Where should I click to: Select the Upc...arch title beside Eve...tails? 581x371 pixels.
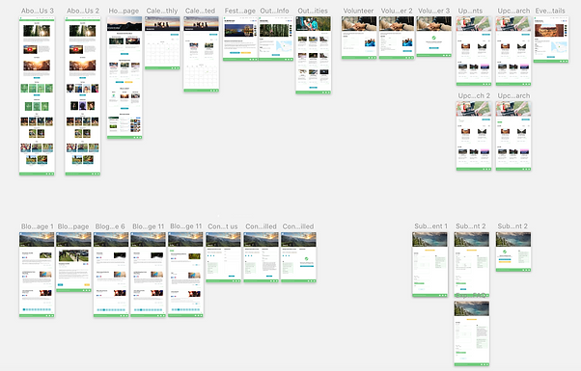pos(513,11)
